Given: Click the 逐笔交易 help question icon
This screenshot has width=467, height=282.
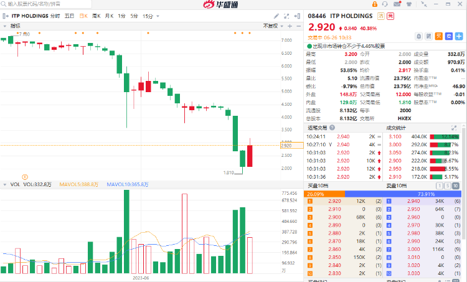Looking at the screenshot, I should pyautogui.click(x=332, y=128).
